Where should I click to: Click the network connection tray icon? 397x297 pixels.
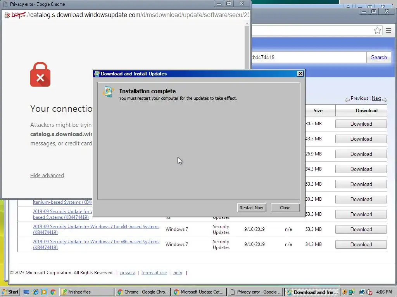pyautogui.click(x=362, y=292)
